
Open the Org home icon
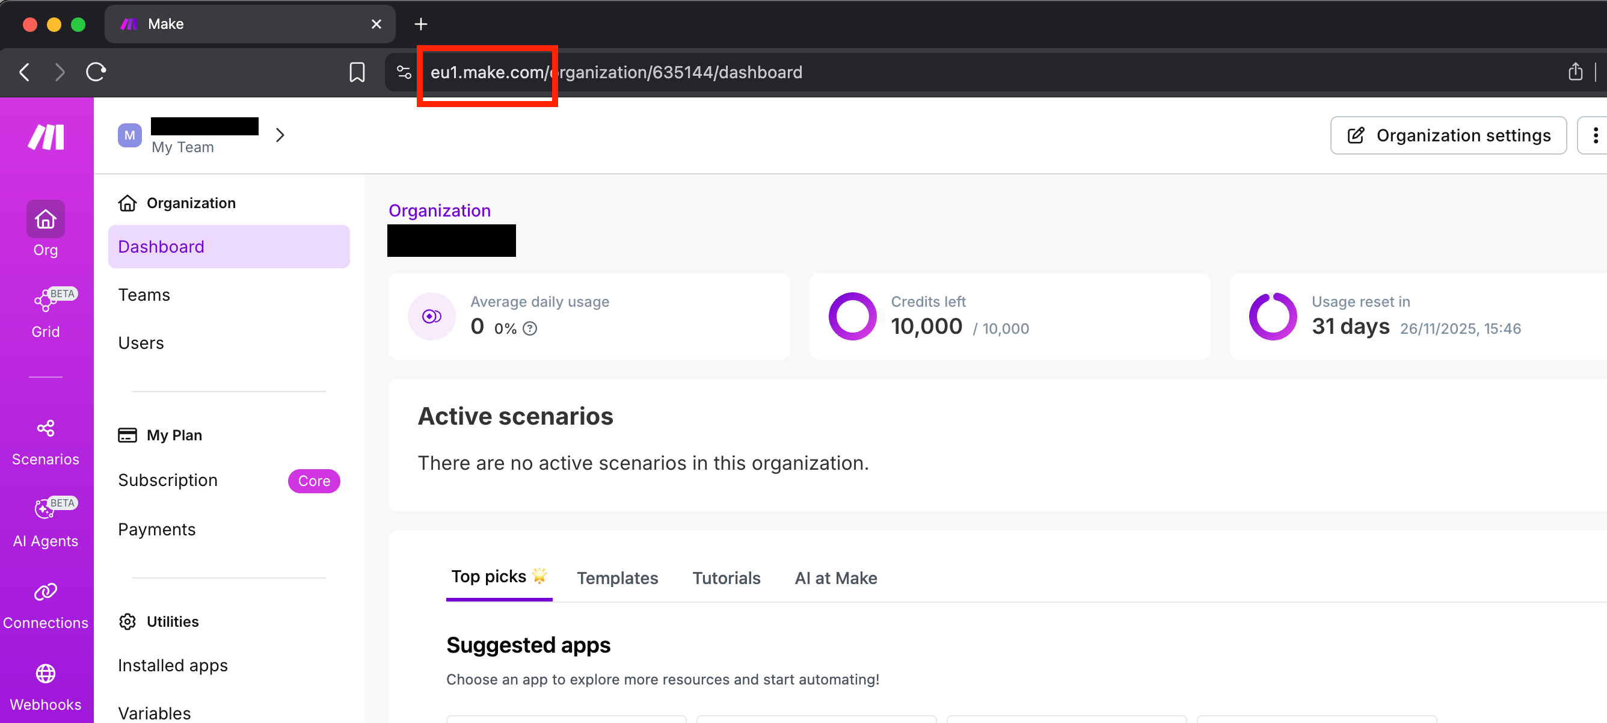pos(46,219)
